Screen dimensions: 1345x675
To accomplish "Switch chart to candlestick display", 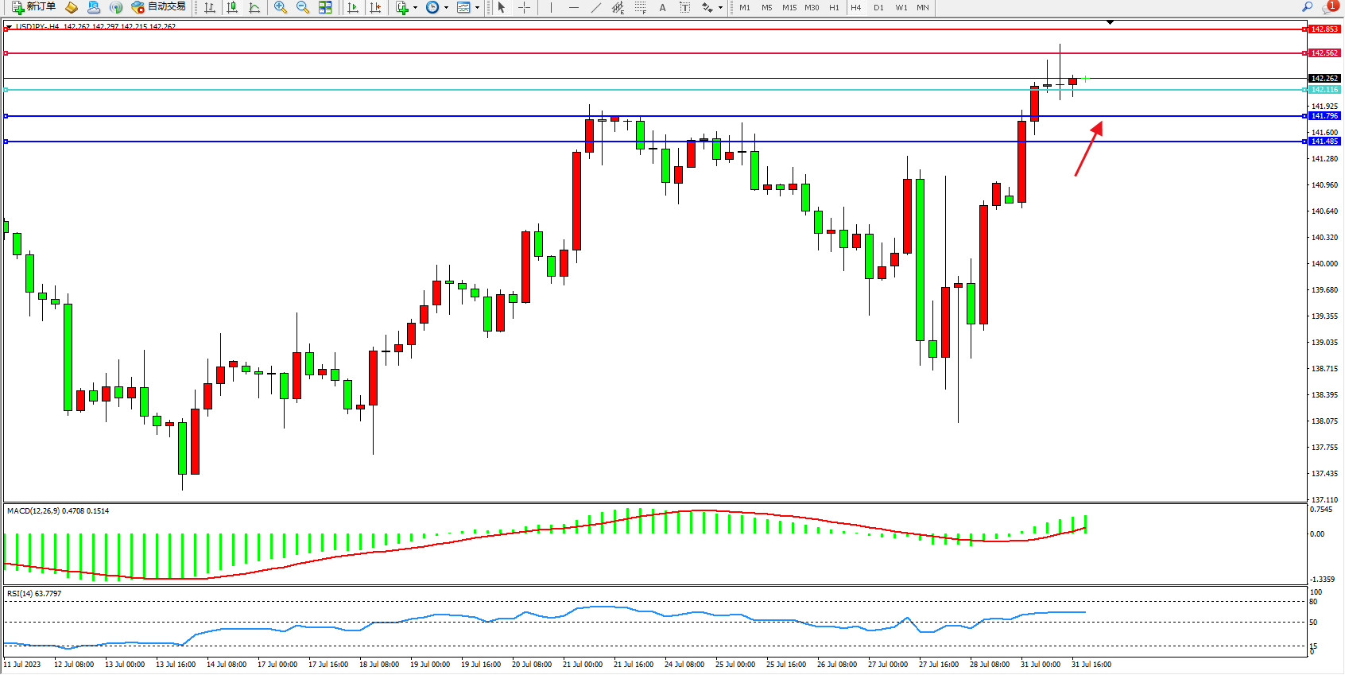I will [x=232, y=7].
